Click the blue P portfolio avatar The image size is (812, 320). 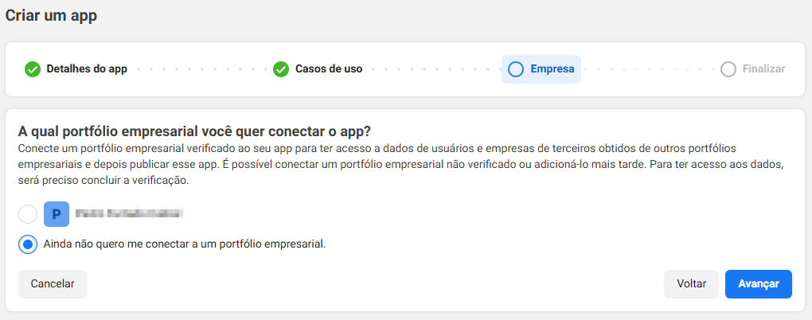click(57, 214)
